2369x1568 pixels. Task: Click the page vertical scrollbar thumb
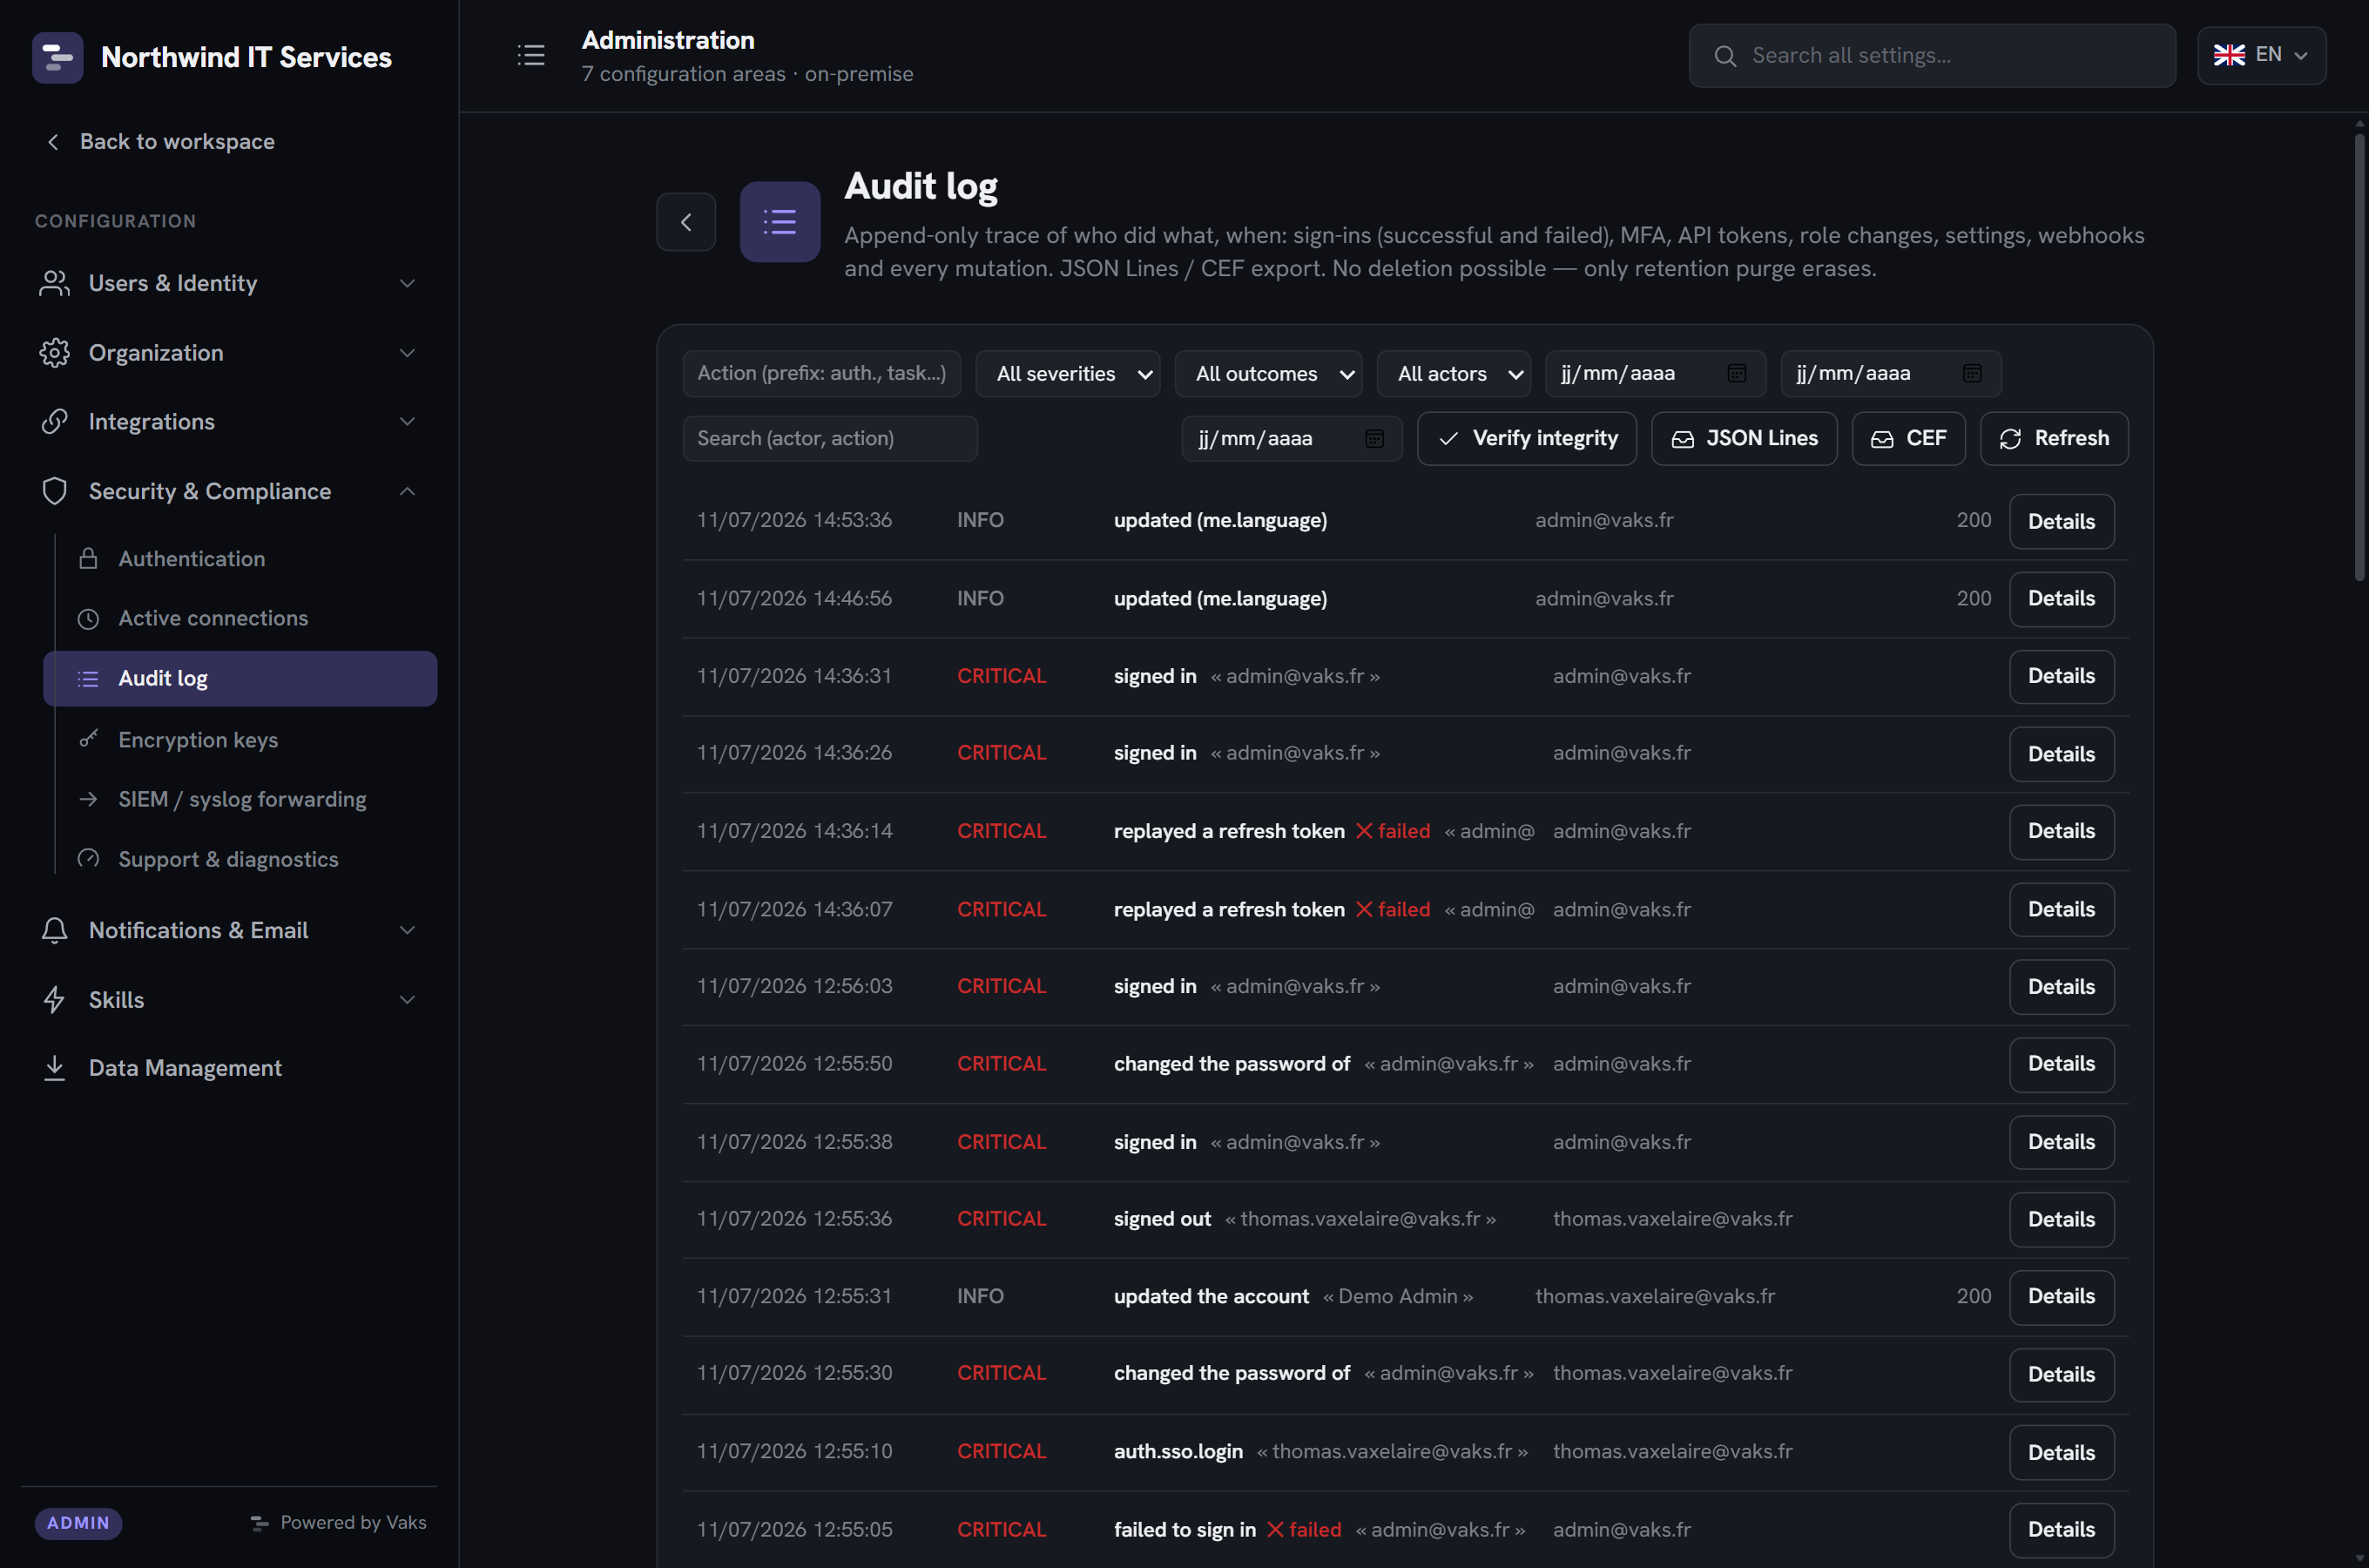click(x=2360, y=357)
